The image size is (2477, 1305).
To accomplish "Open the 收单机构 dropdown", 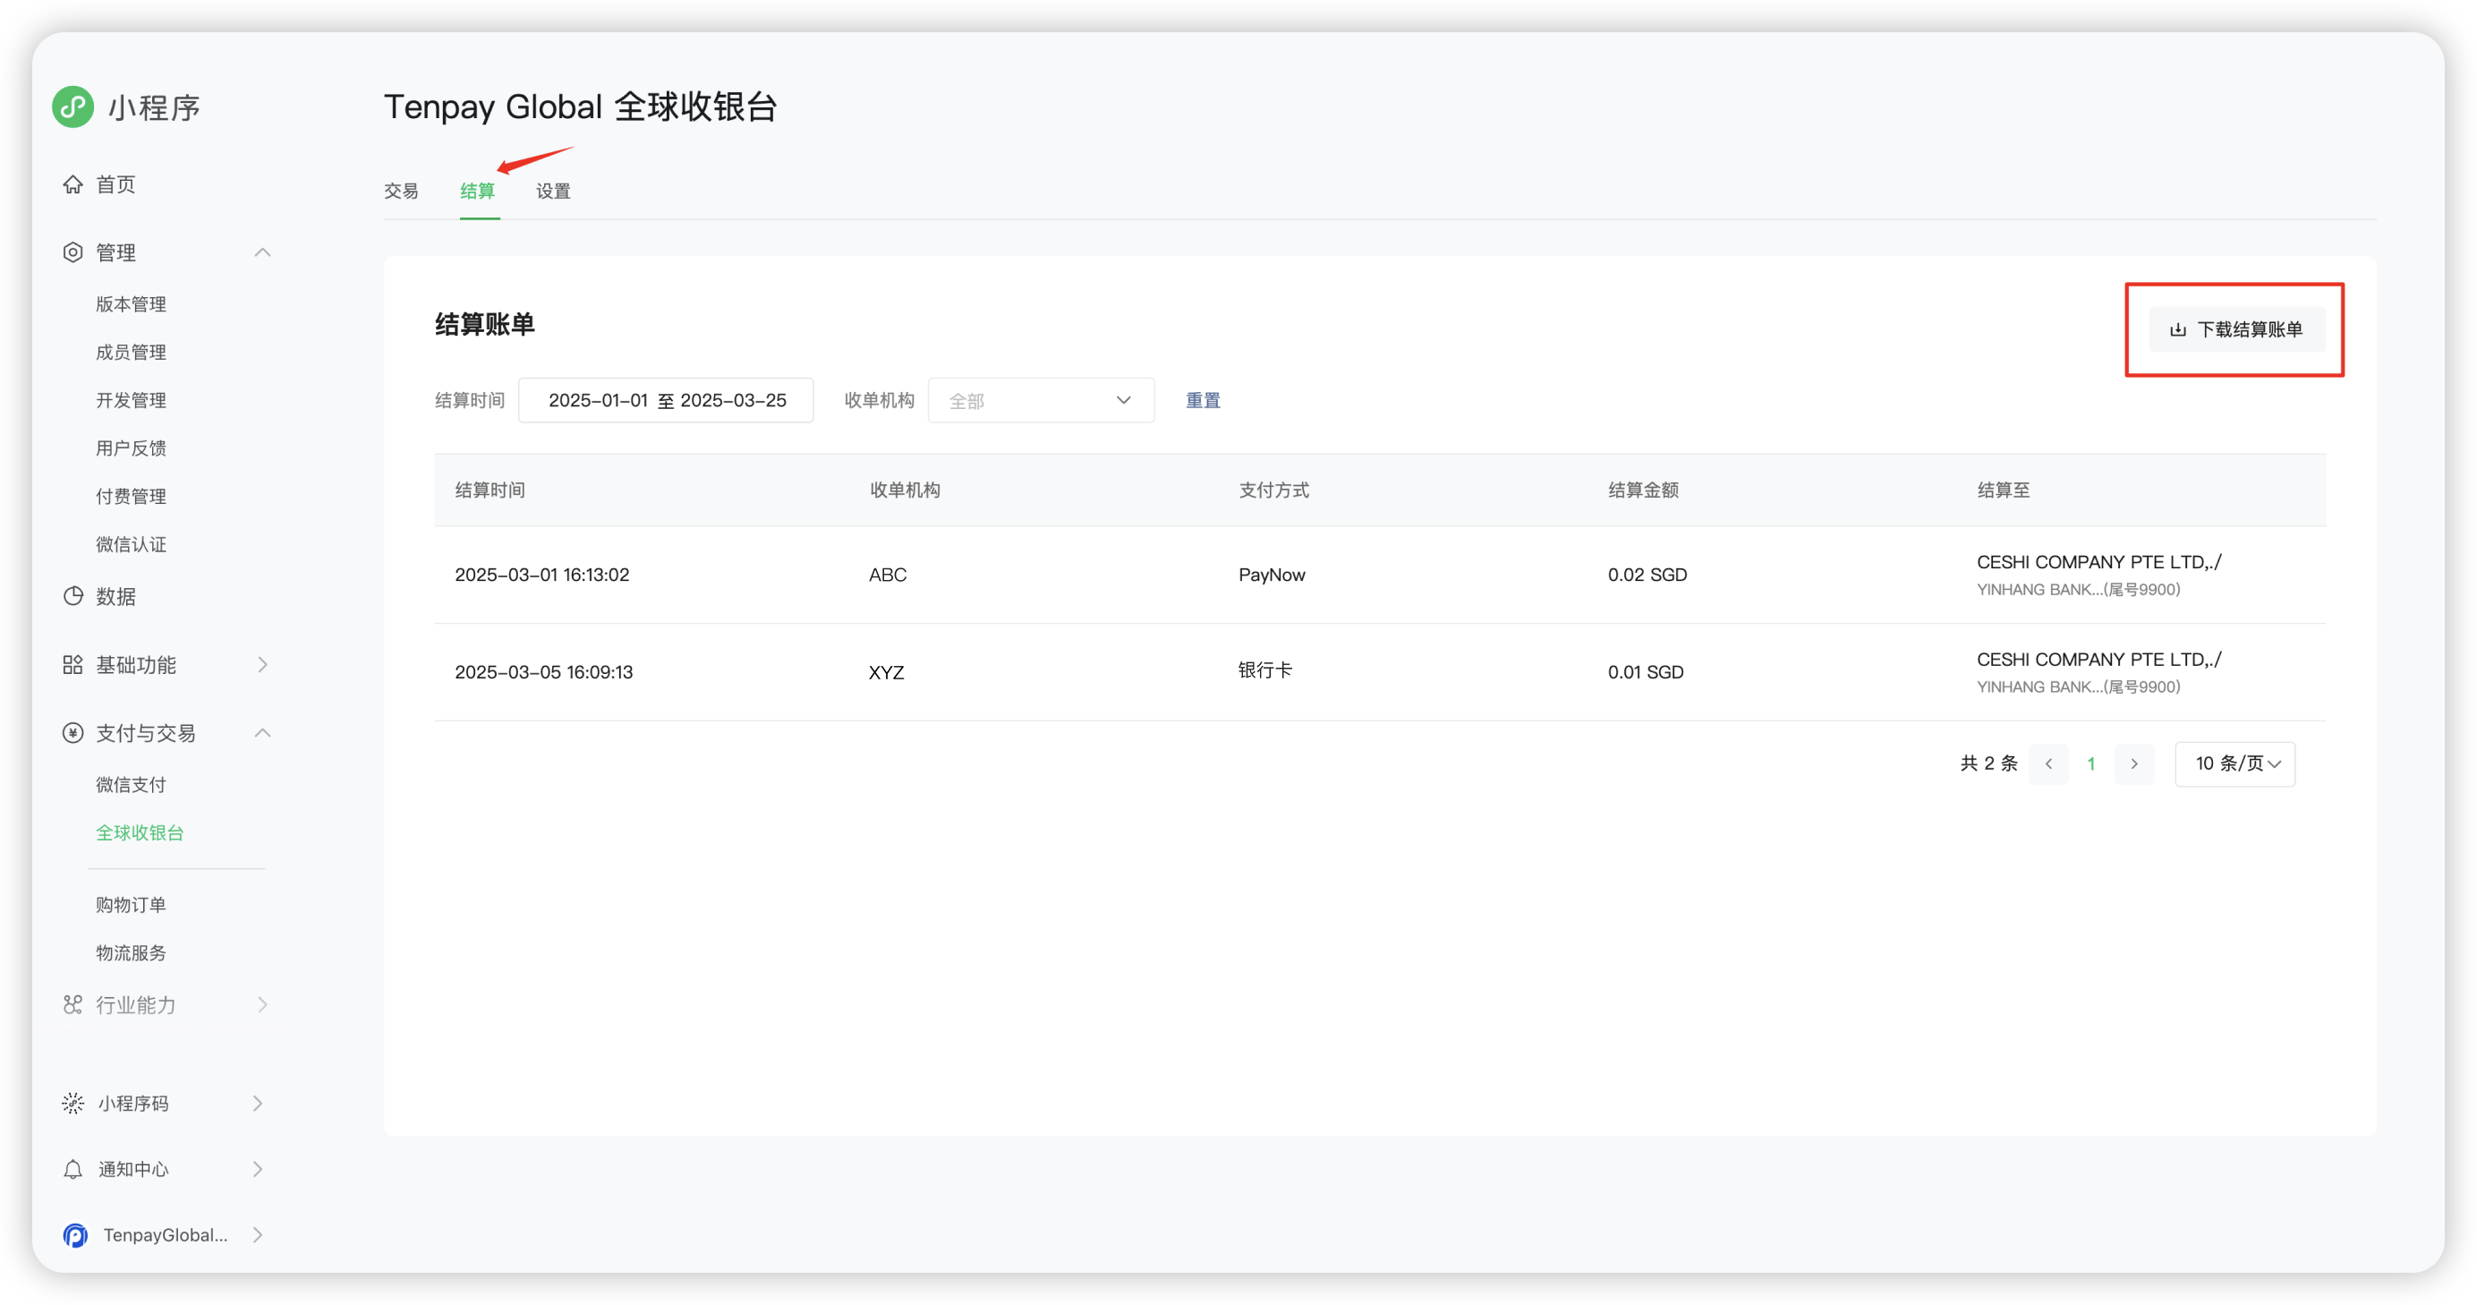I will click(x=1041, y=401).
